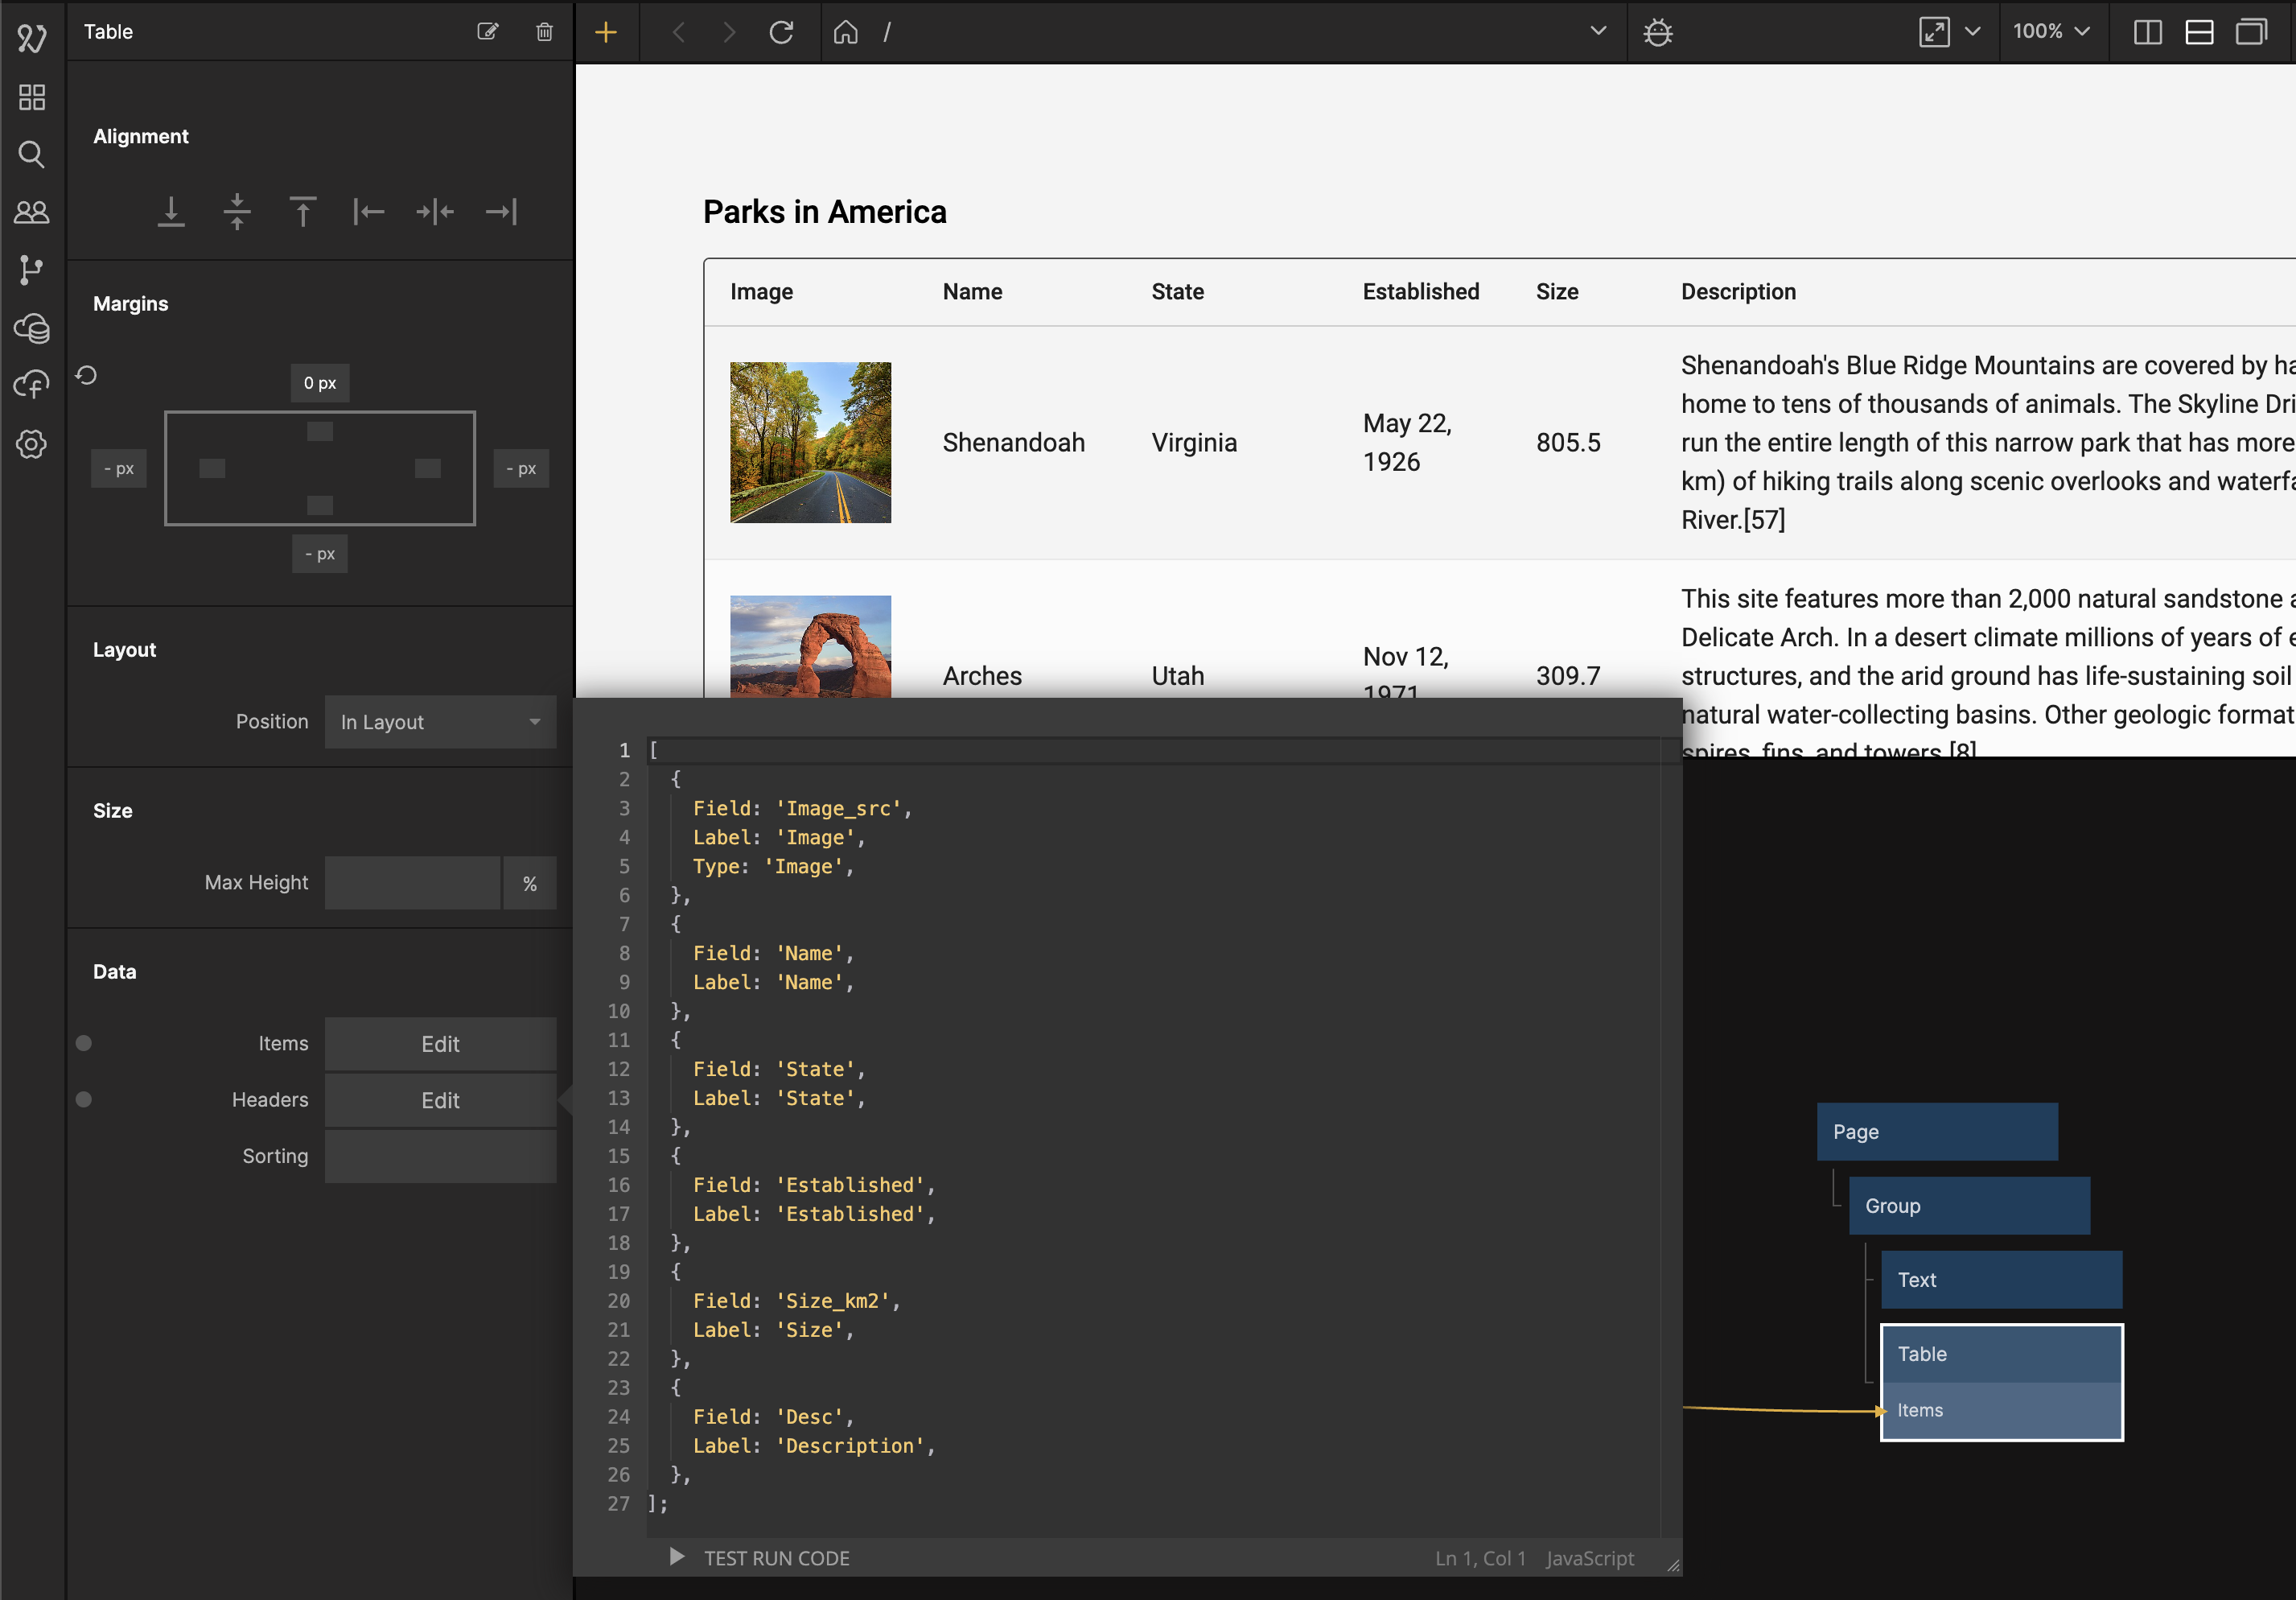Screen dimensions: 2296x1600
Task: Open the 100% zoom dropdown
Action: point(2051,32)
